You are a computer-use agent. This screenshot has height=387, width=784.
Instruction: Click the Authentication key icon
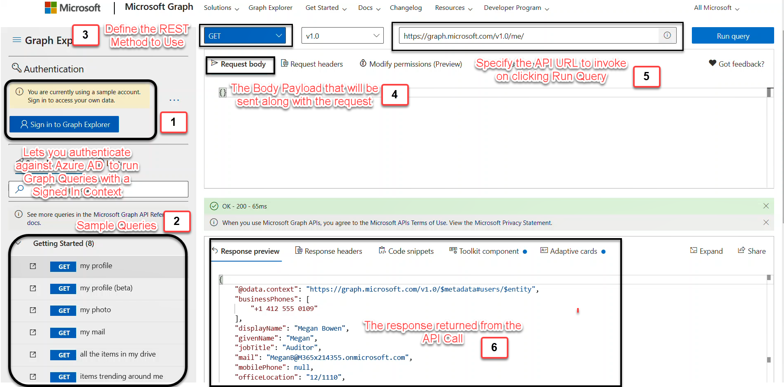click(16, 68)
